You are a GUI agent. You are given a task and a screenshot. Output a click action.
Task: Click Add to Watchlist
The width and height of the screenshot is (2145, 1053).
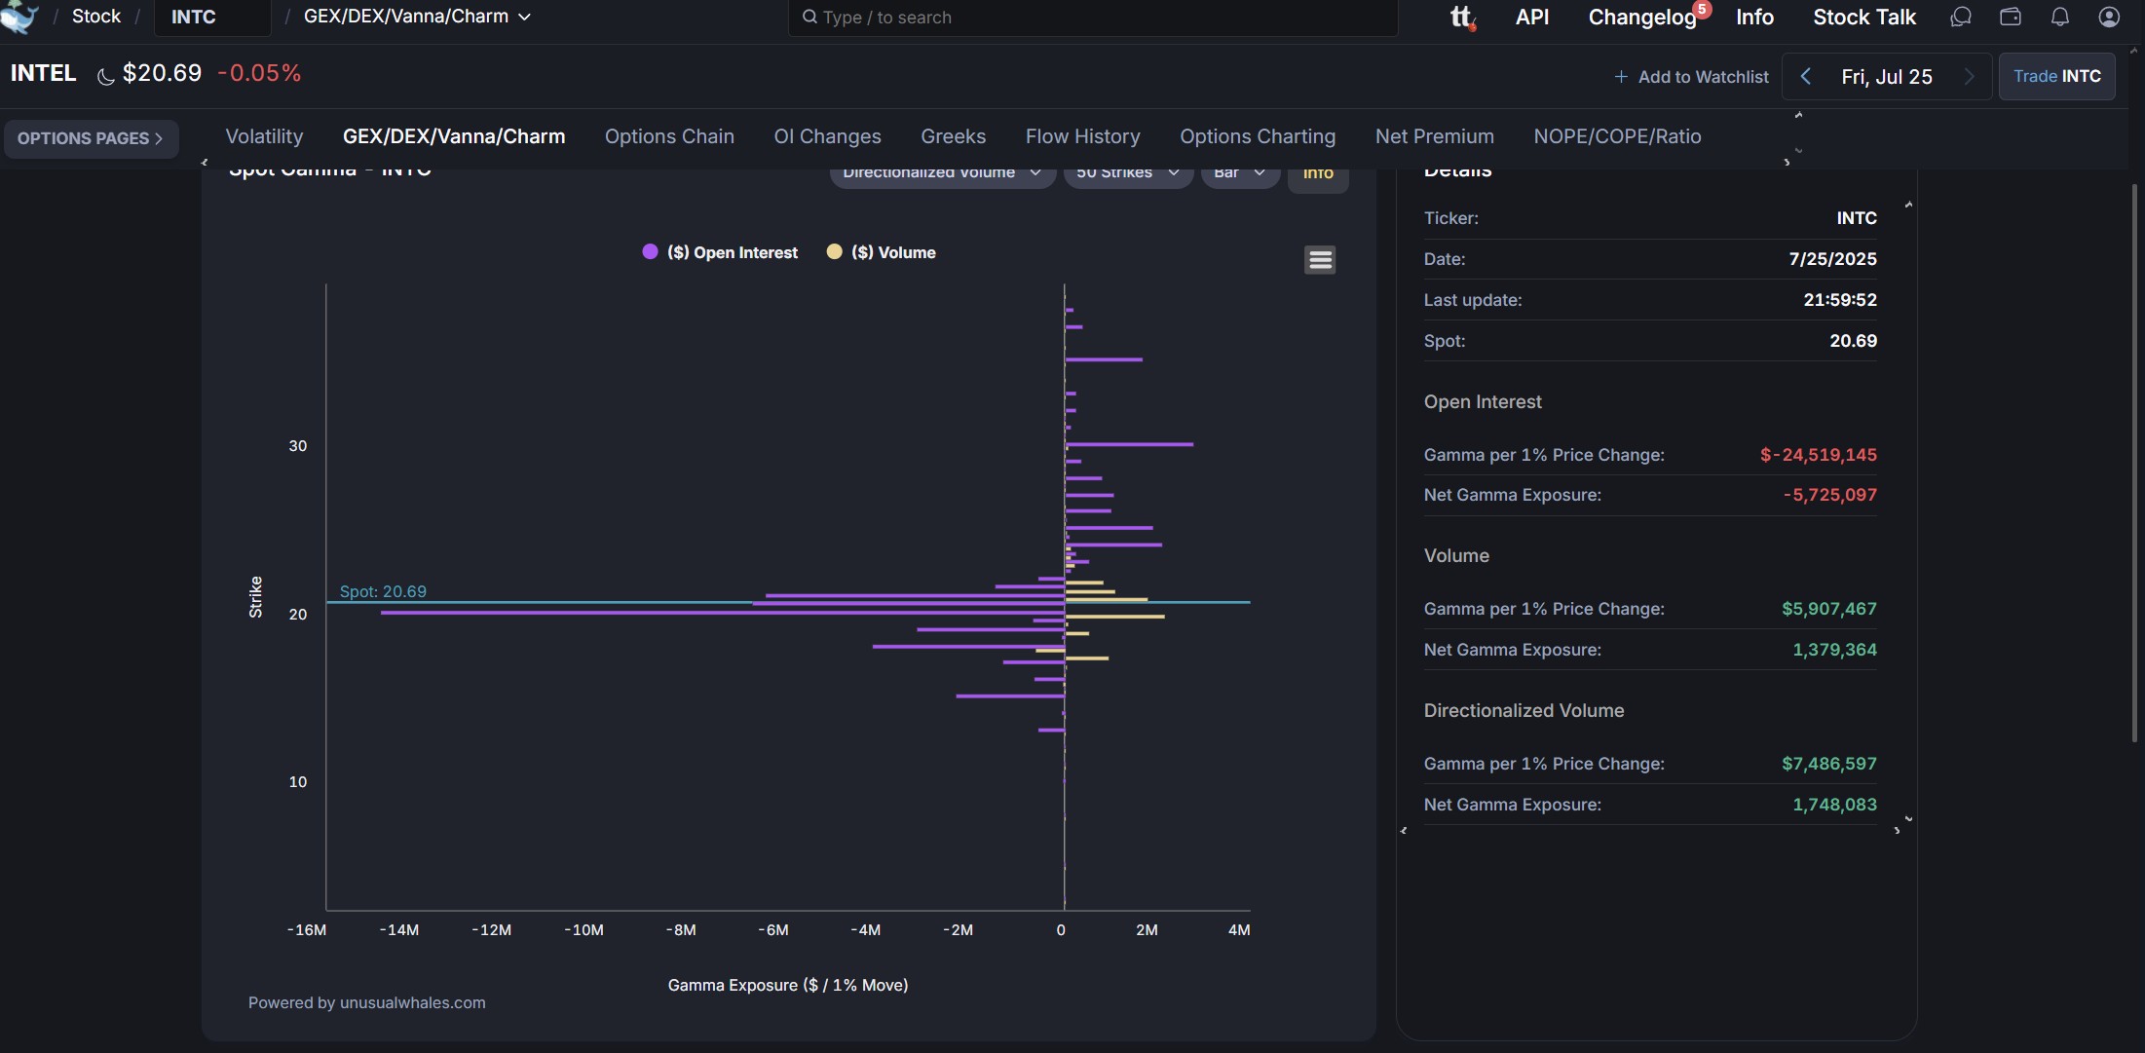pyautogui.click(x=1691, y=77)
